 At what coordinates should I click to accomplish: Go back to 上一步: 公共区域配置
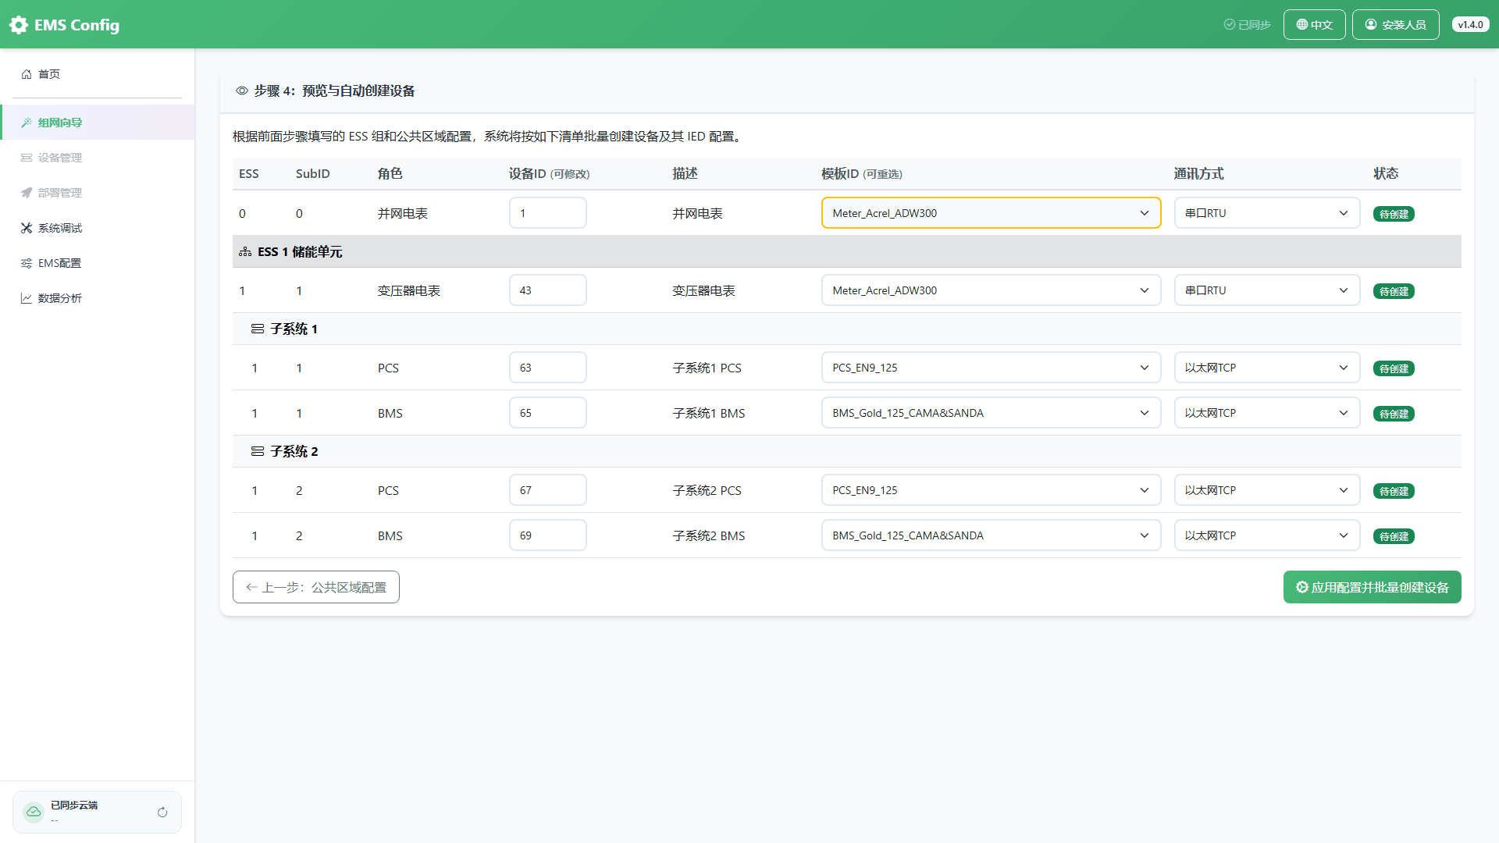coord(316,587)
